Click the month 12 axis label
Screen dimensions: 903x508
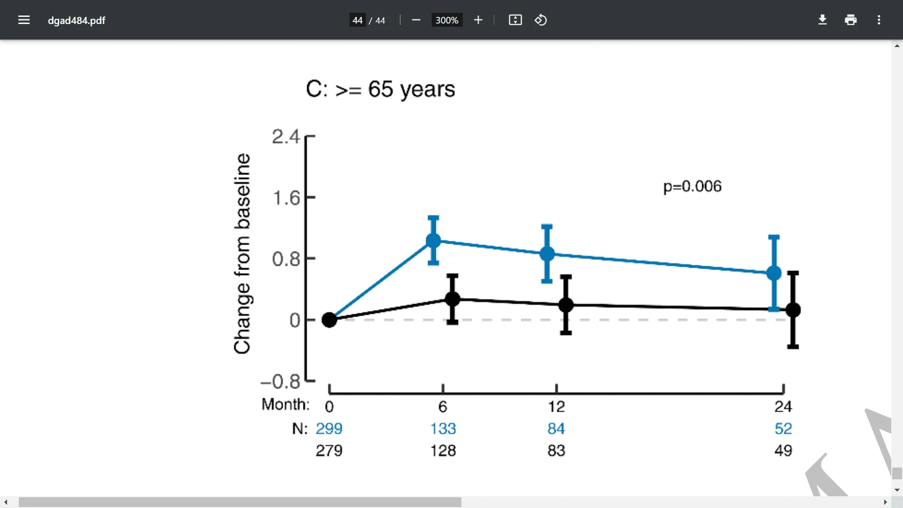556,406
